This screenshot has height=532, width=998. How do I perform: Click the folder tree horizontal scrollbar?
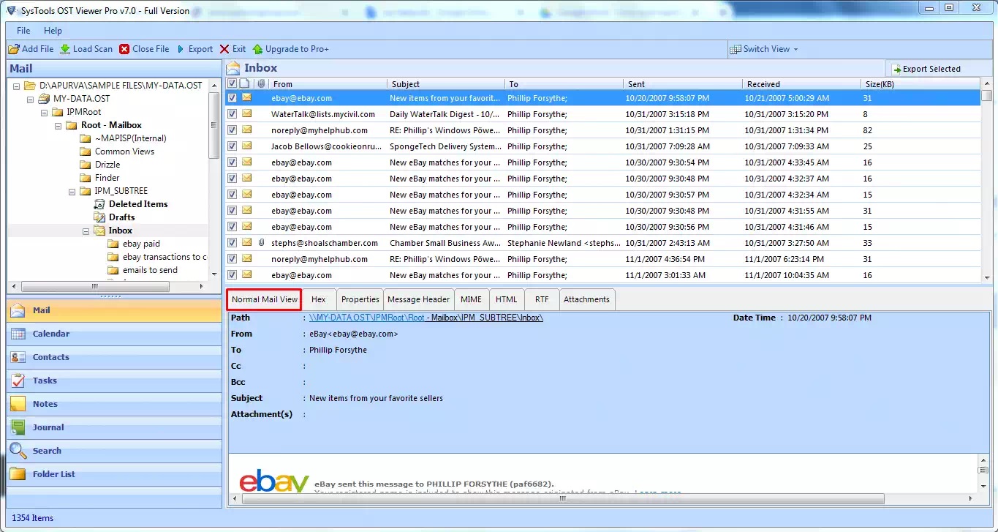[108, 287]
